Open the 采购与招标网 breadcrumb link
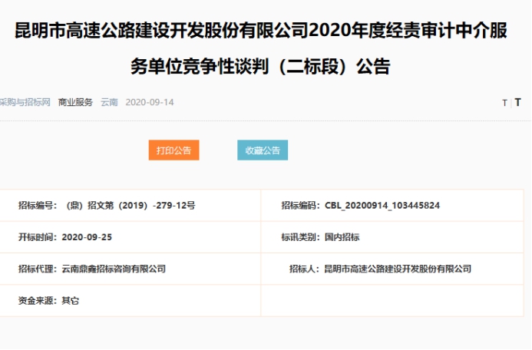 (x=25, y=102)
